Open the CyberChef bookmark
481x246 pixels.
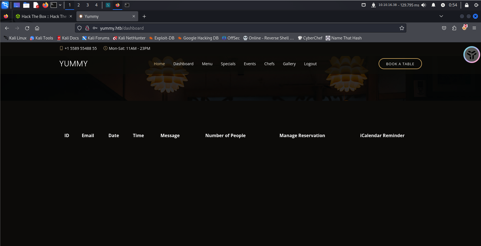click(310, 38)
